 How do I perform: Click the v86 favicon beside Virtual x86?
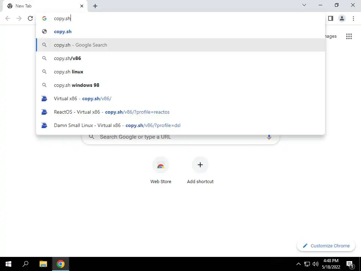point(44,99)
